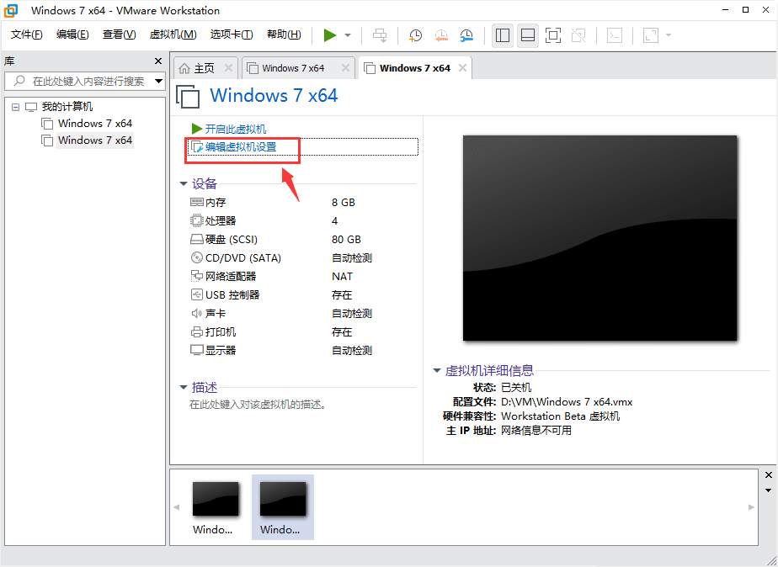Close the thumbnail bar panel
The width and height of the screenshot is (778, 567).
(769, 474)
